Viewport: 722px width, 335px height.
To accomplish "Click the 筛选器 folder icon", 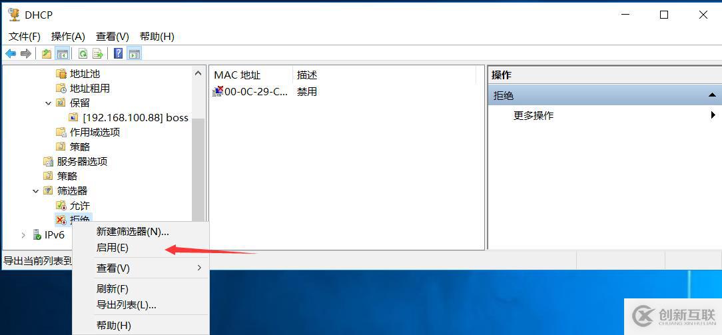I will pos(48,190).
